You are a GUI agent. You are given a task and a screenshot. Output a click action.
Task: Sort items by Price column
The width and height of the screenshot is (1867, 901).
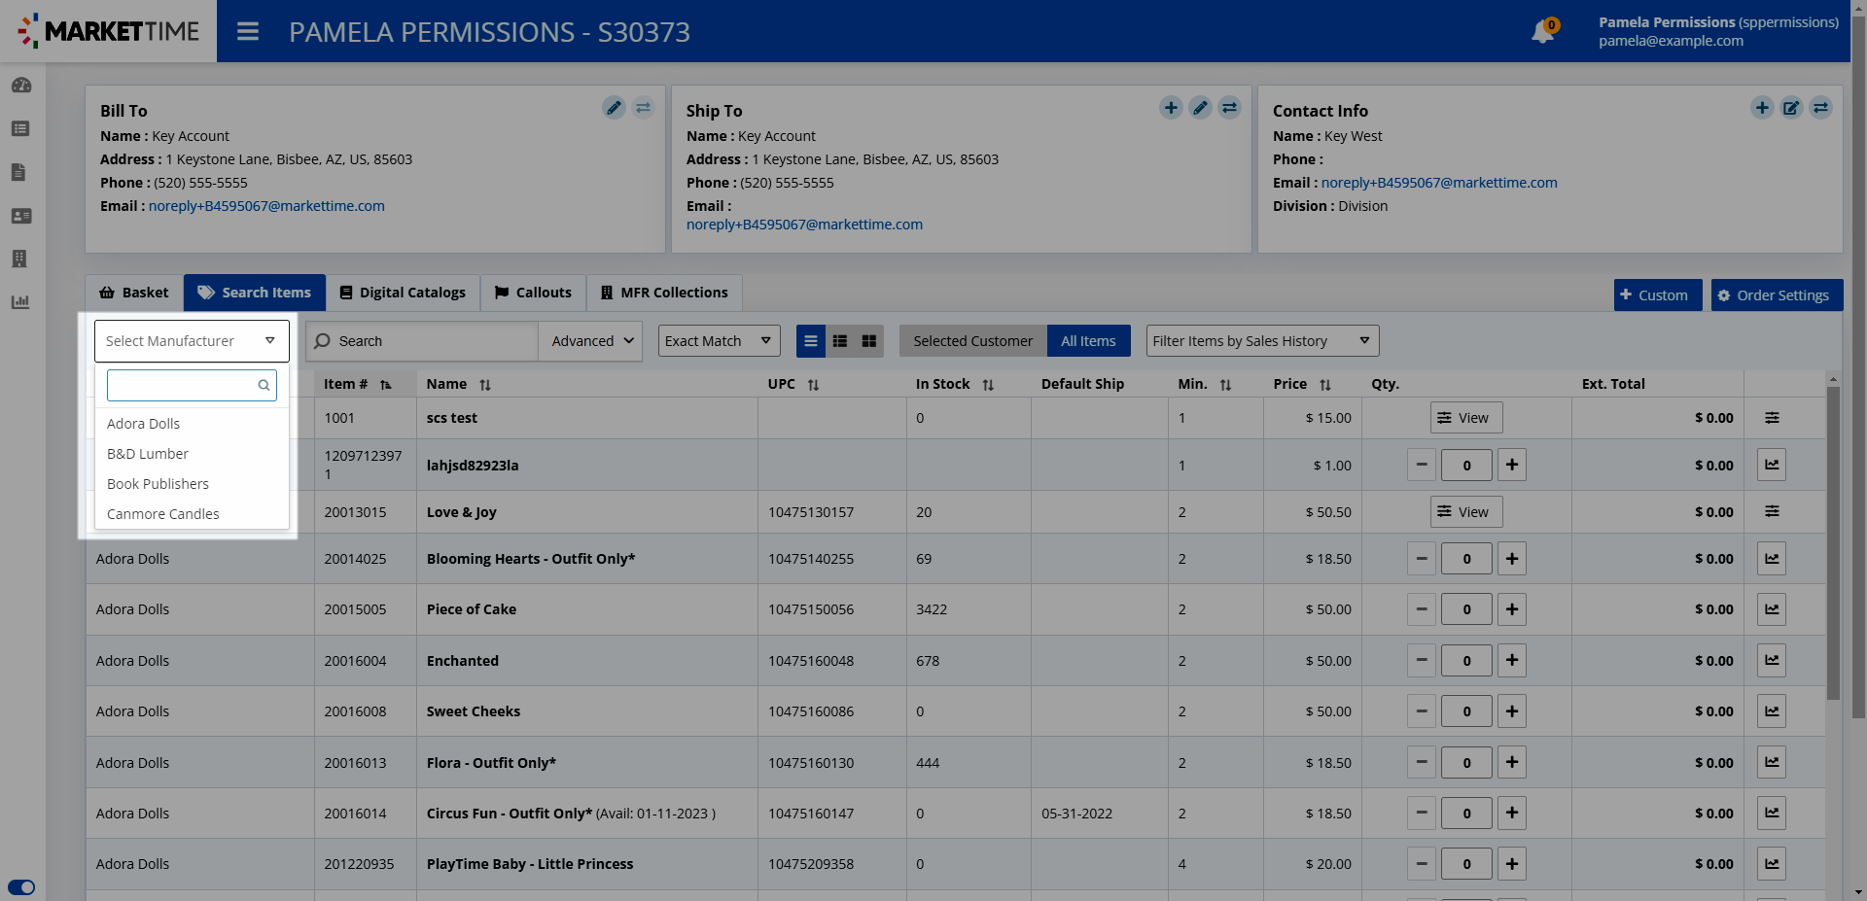(1324, 385)
